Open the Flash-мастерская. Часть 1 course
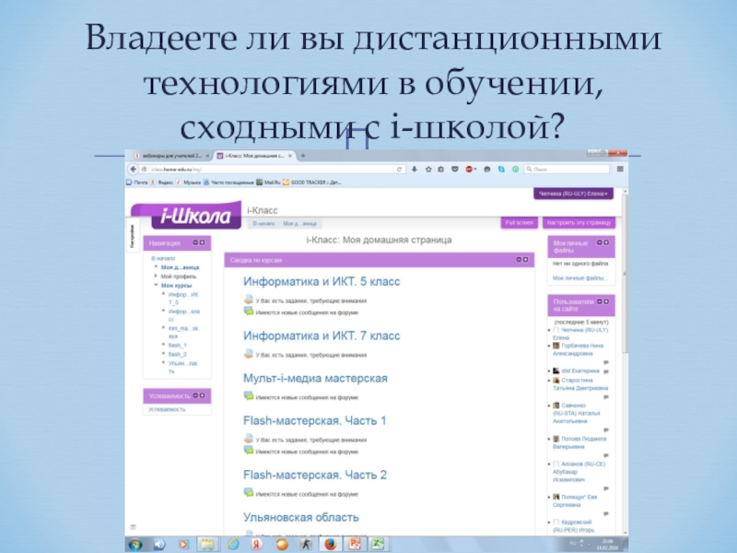The width and height of the screenshot is (737, 553). (314, 421)
